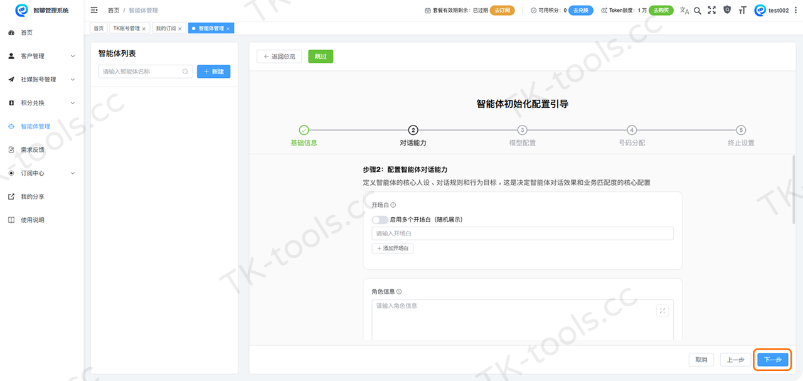
Task: Expand 客户管理 sidebar menu
Action: (x=41, y=56)
